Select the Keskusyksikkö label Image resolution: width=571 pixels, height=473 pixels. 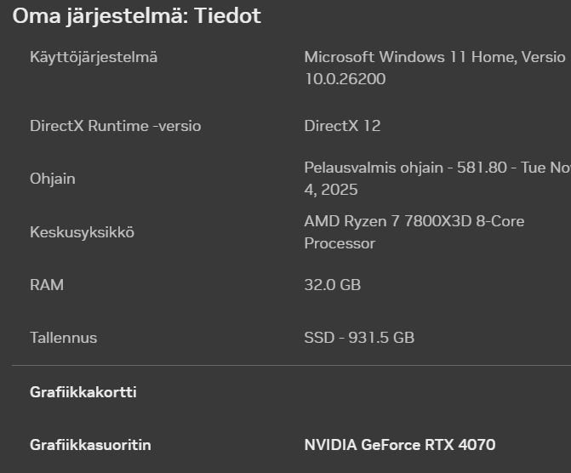[82, 232]
